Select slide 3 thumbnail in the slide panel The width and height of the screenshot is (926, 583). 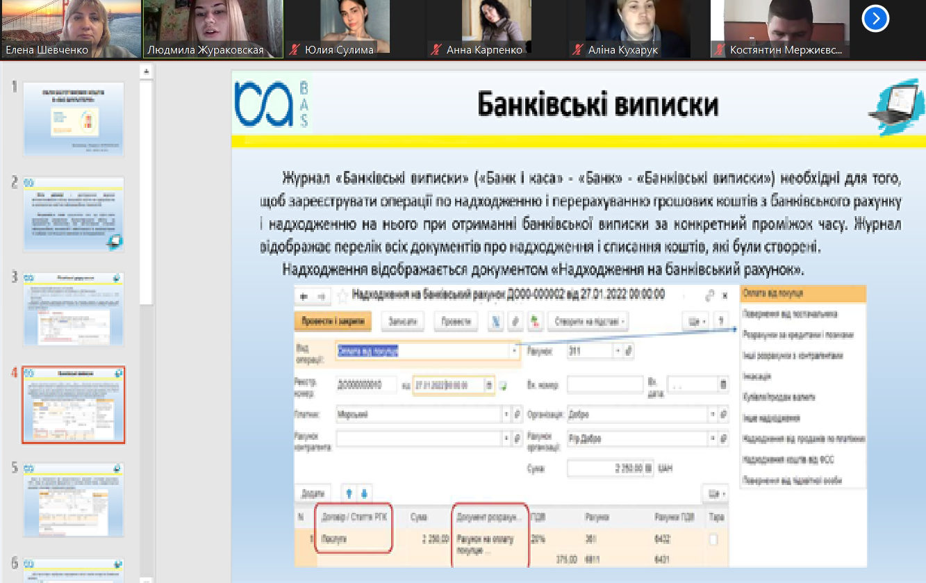click(x=74, y=309)
